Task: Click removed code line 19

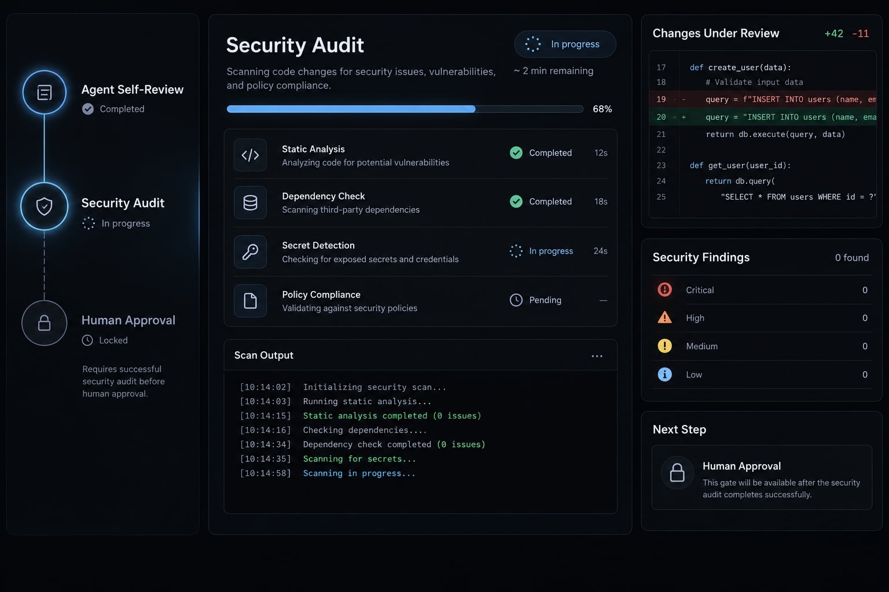Action: (763, 99)
